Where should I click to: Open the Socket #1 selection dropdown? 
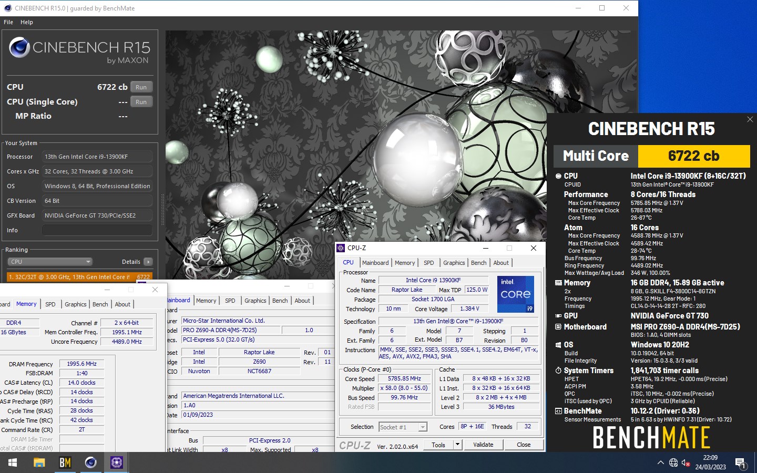click(403, 427)
